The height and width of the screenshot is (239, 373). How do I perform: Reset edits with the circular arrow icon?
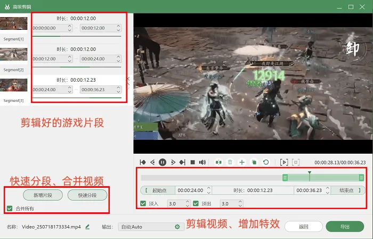pos(266,162)
